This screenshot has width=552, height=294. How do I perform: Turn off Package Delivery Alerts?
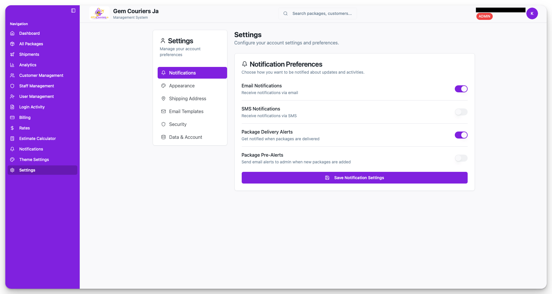(461, 135)
